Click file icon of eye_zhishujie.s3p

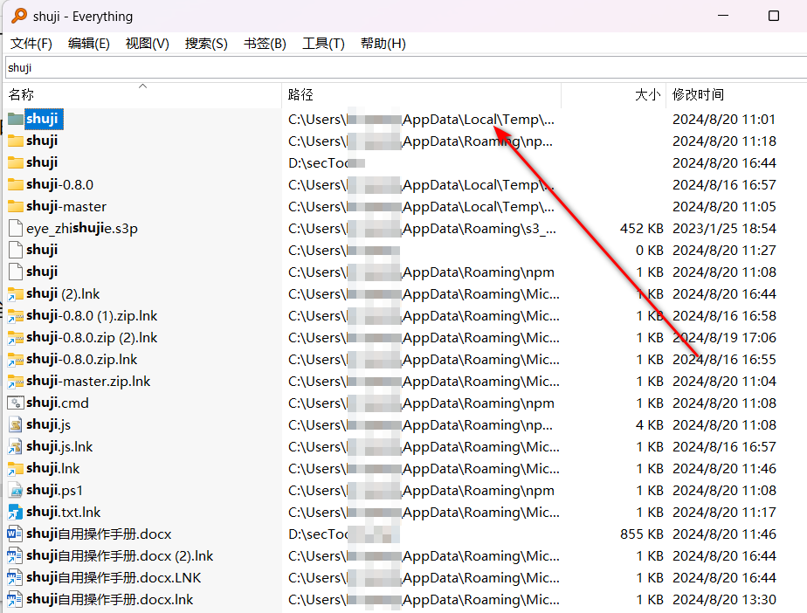[16, 228]
